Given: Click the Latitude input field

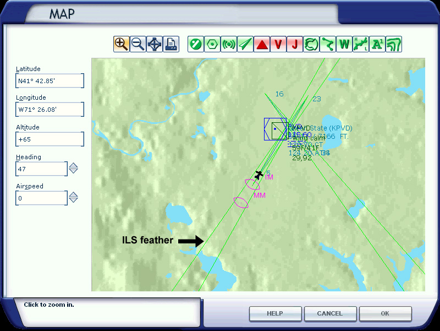Looking at the screenshot, I should (50, 81).
